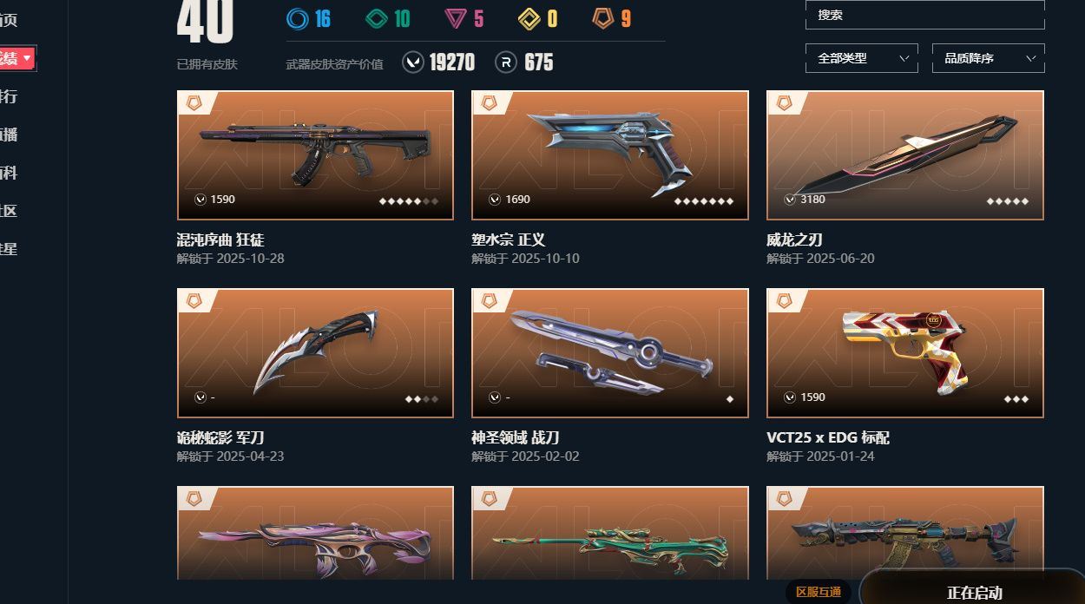
Task: Click the tier badge on 威龙之刃 card
Action: [x=784, y=102]
